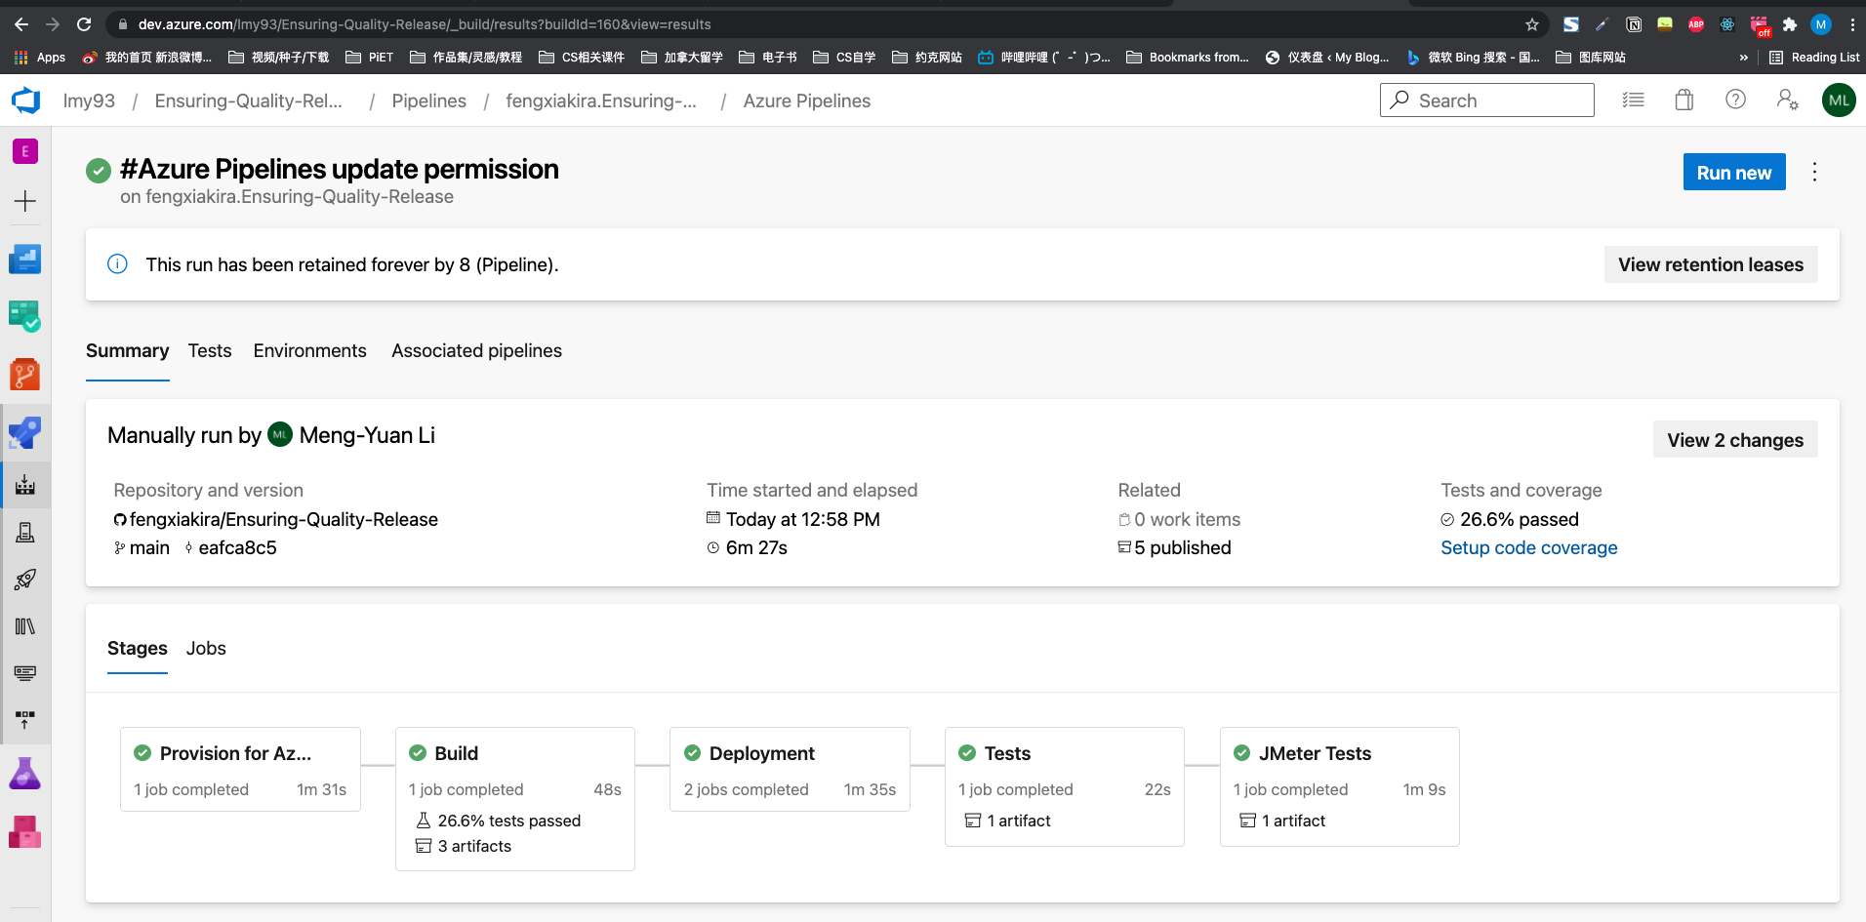Open the Help question mark icon
1866x922 pixels.
1735,100
